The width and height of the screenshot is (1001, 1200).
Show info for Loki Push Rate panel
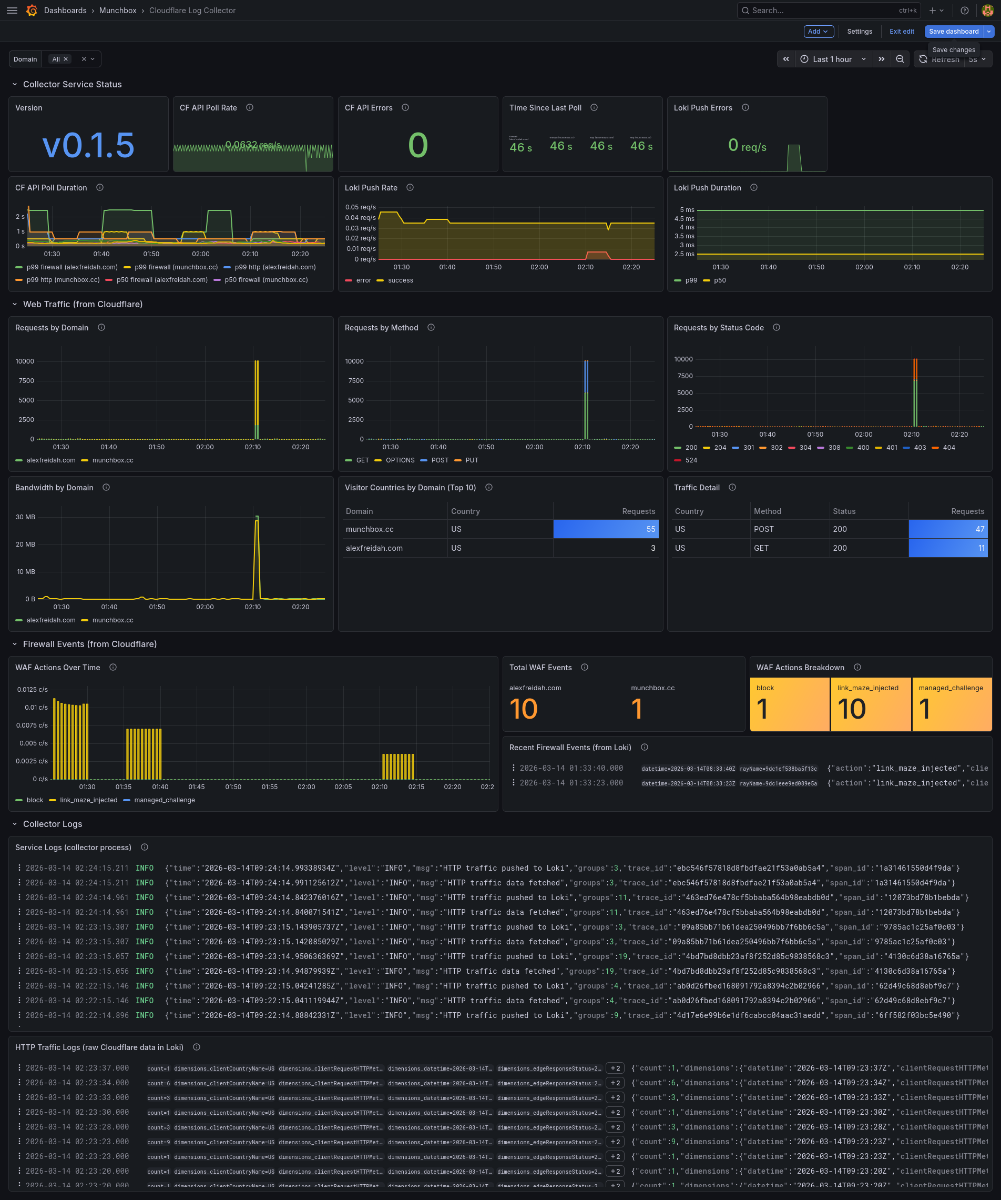click(x=410, y=187)
